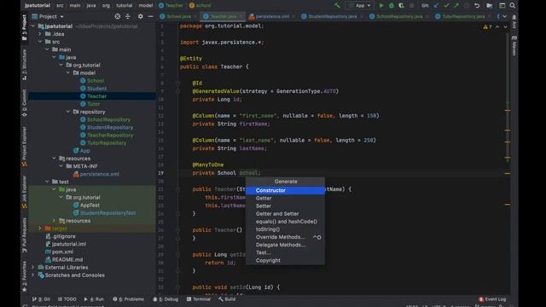Click the locate-file target icon in Project panel
The width and height of the screenshot is (546, 307).
pyautogui.click(x=118, y=16)
